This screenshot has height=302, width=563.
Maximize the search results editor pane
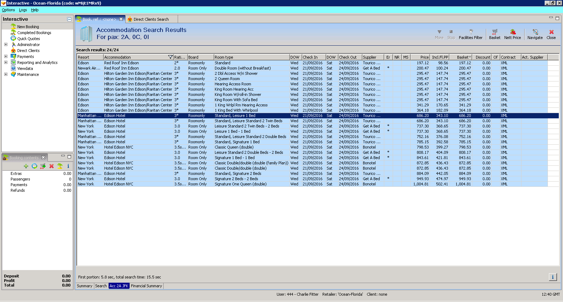coord(557,18)
